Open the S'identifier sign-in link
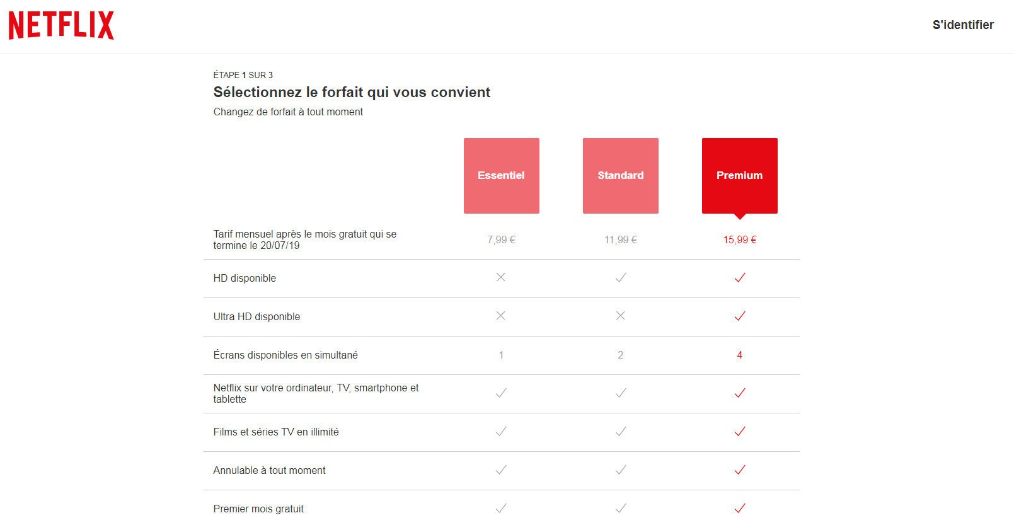 pos(962,25)
